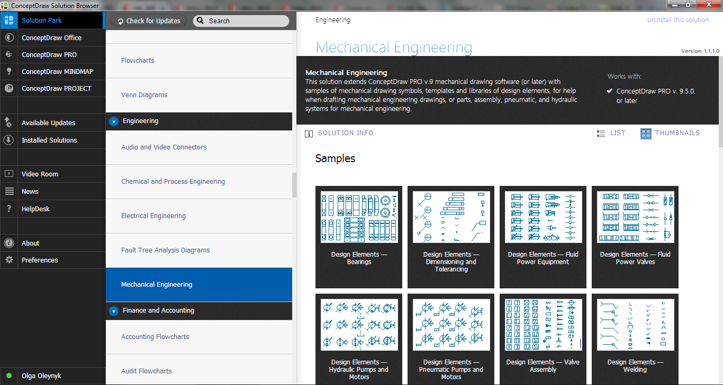Click the About info icon
The image size is (723, 385).
[x=9, y=243]
